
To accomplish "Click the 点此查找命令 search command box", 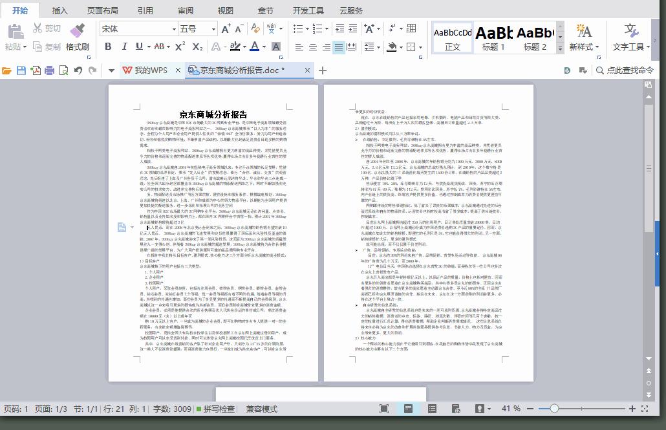I will click(x=625, y=70).
